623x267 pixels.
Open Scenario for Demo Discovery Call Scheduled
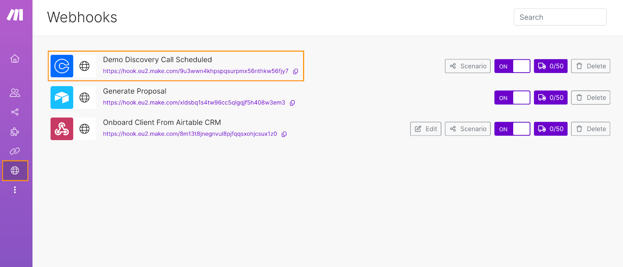pos(468,66)
